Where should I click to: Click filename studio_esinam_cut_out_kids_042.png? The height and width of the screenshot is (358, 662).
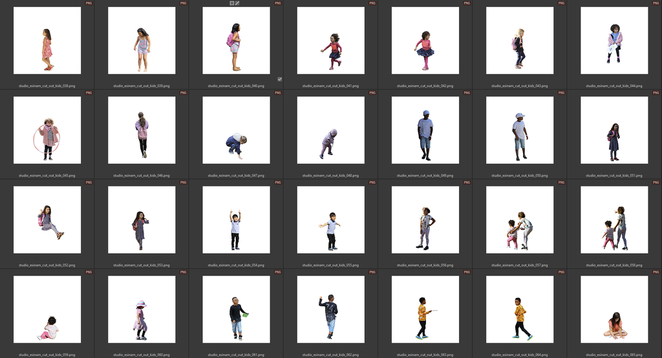tap(425, 86)
